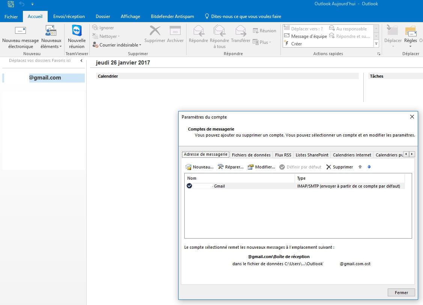Image resolution: width=423 pixels, height=305 pixels.
Task: Open the Affichage ribbon tab
Action: [130, 17]
